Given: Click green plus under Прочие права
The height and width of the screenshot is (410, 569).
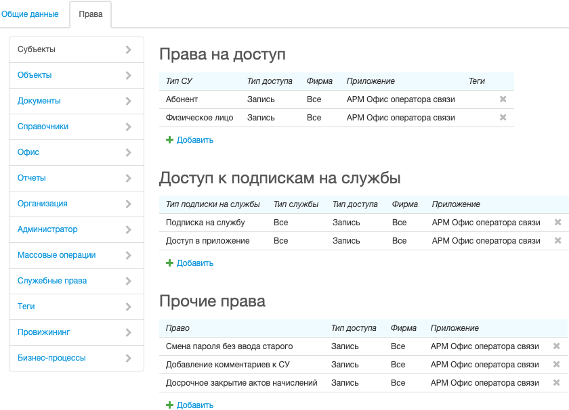Looking at the screenshot, I should (x=169, y=405).
